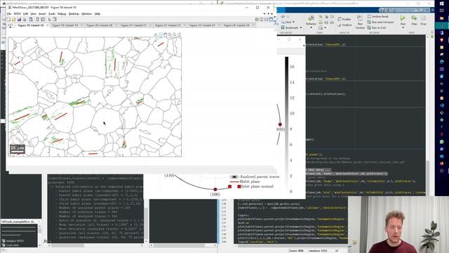
Task: Click the Open File folder icon
Action: pyautogui.click(x=14, y=20)
